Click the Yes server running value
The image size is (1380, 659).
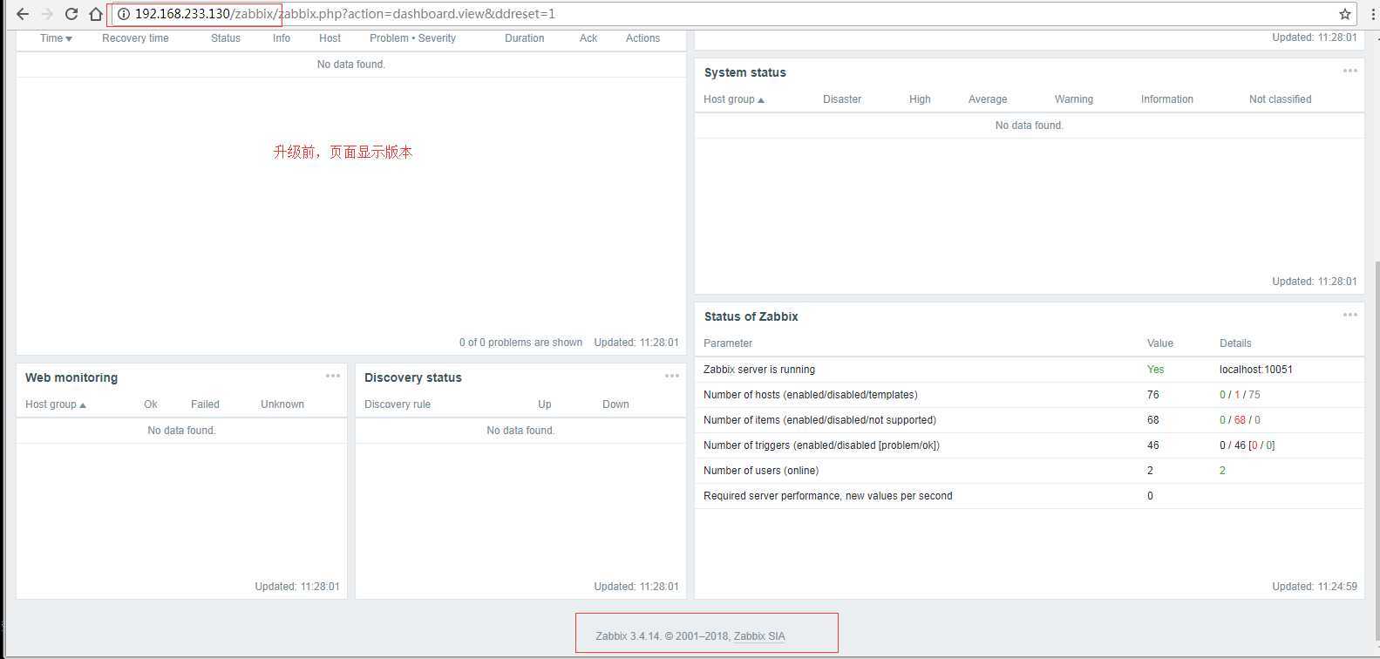1155,370
